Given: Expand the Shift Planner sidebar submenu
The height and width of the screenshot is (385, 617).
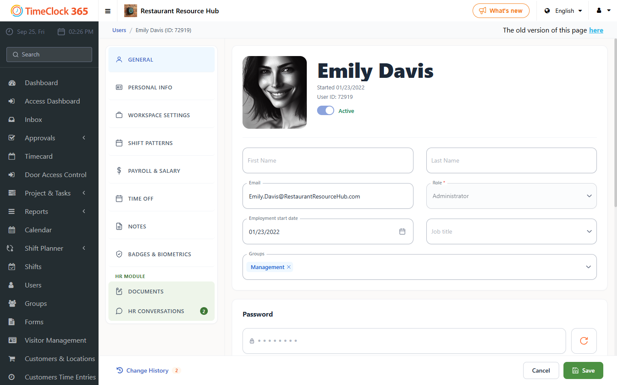Looking at the screenshot, I should point(84,248).
